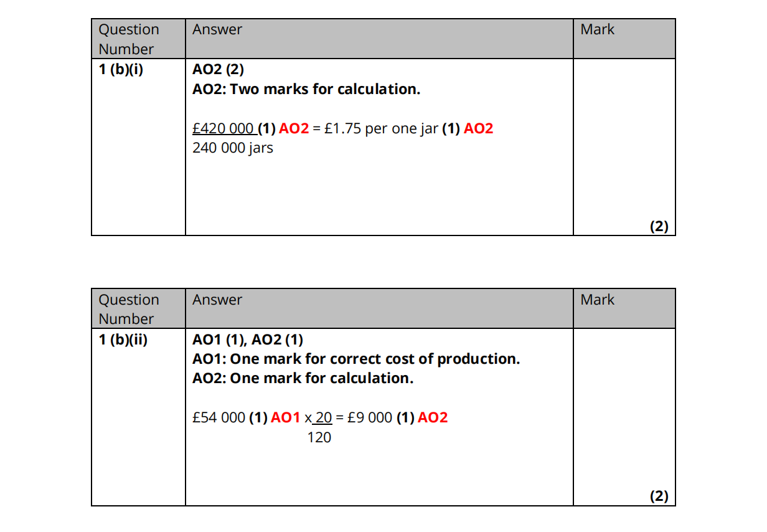Click the Answer column header in the 1 (b)(ii) table
This screenshot has height=532, width=767.
pos(217,300)
